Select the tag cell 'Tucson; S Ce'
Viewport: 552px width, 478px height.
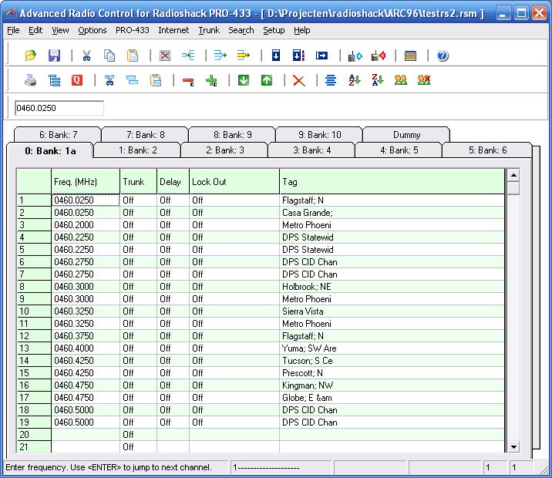pos(392,361)
